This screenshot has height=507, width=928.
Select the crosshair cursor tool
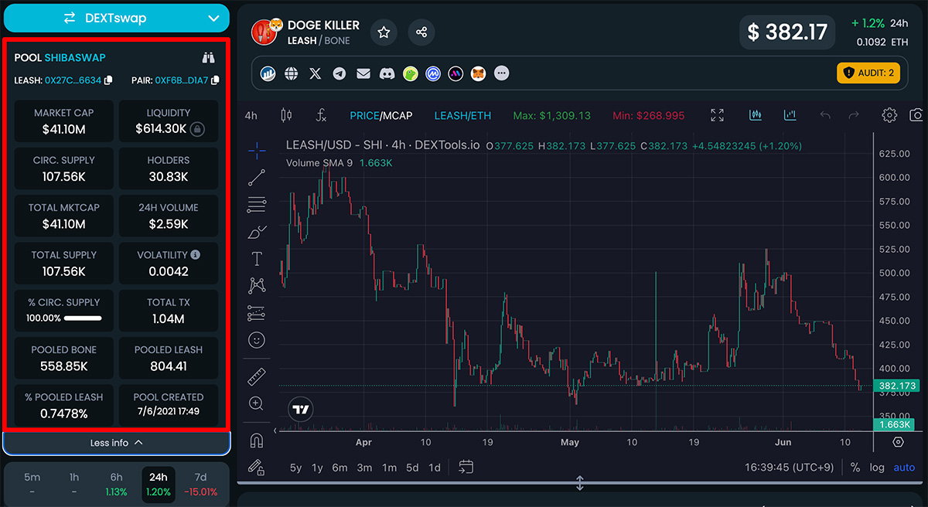click(x=257, y=149)
